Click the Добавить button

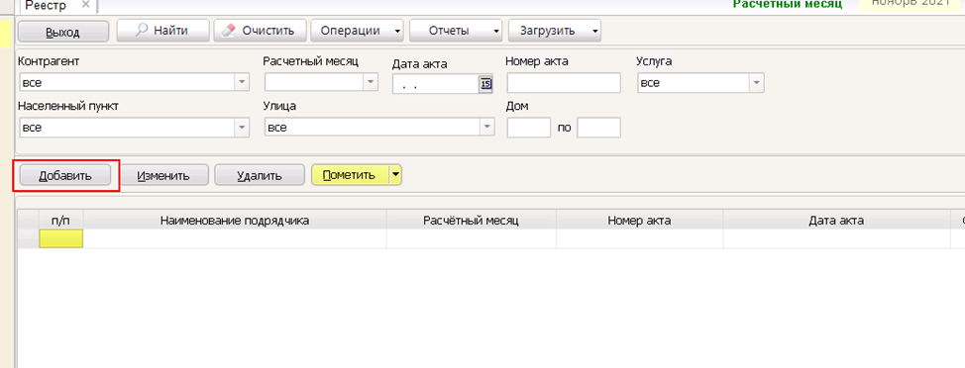(x=65, y=175)
